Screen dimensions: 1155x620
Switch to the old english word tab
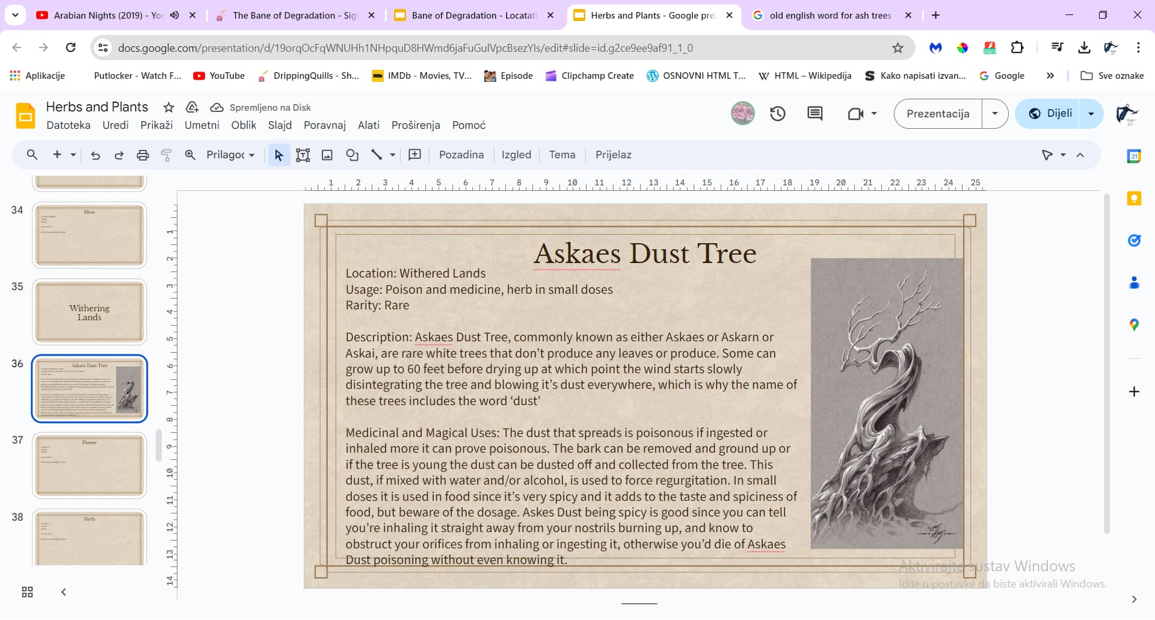click(x=830, y=16)
